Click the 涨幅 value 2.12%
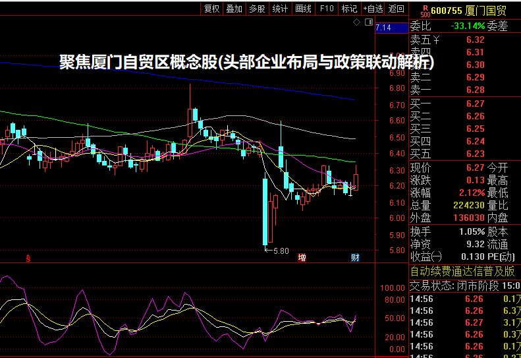Viewport: 521px width, 358px height. pyautogui.click(x=472, y=193)
